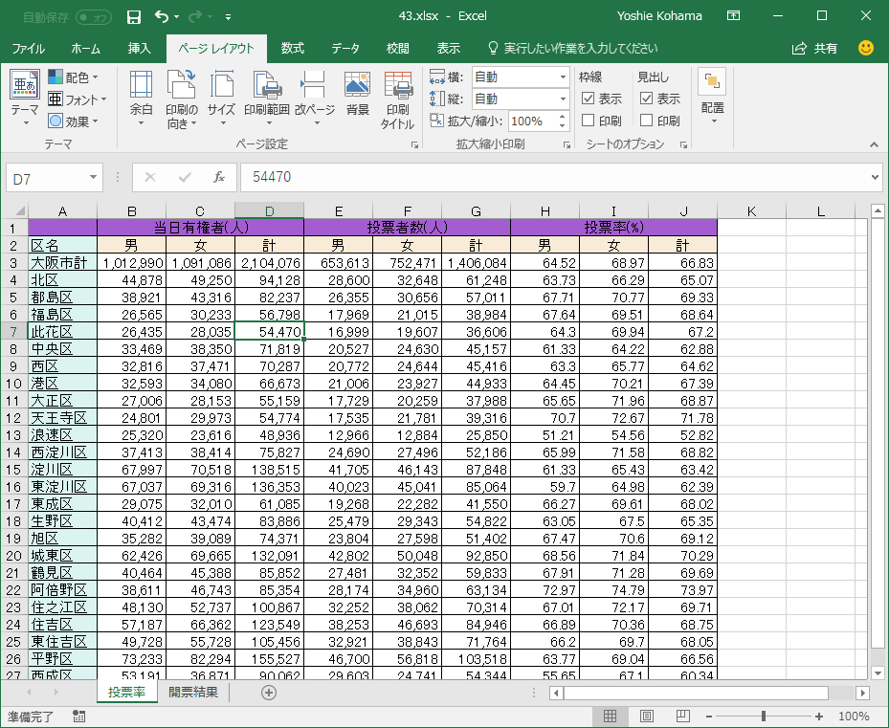This screenshot has height=728, width=889.
Task: Switch to the 数式 ribbon tab
Action: pos(292,48)
